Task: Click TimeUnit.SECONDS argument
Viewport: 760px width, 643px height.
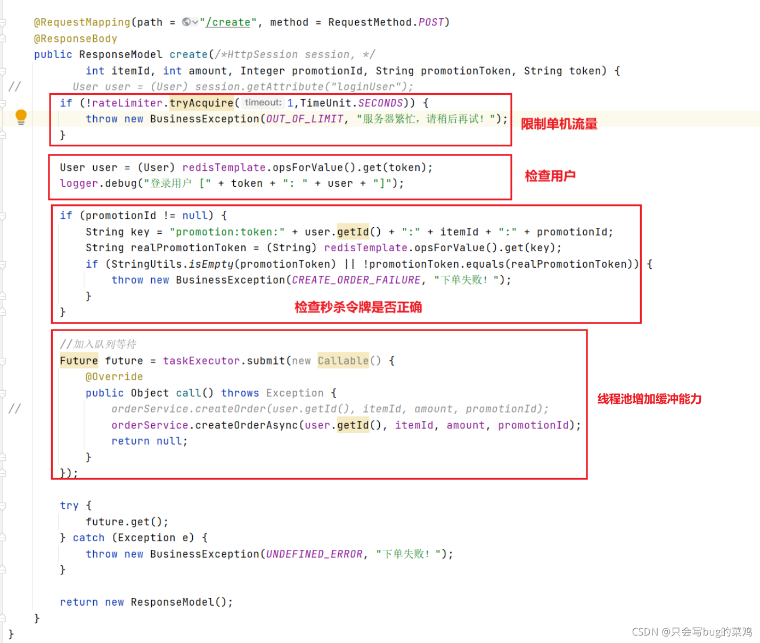Action: [x=352, y=103]
